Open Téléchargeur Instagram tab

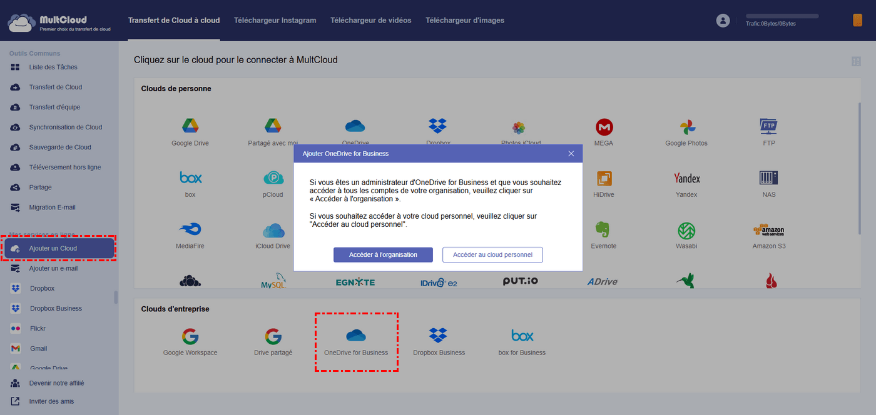tap(275, 21)
